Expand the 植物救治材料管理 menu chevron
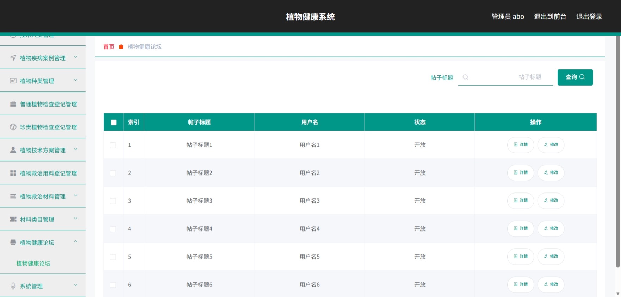621x297 pixels. click(75, 196)
